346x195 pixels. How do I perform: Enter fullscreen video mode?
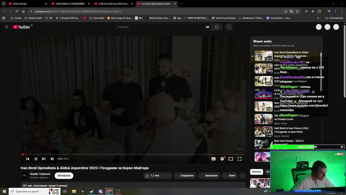pyautogui.click(x=239, y=159)
